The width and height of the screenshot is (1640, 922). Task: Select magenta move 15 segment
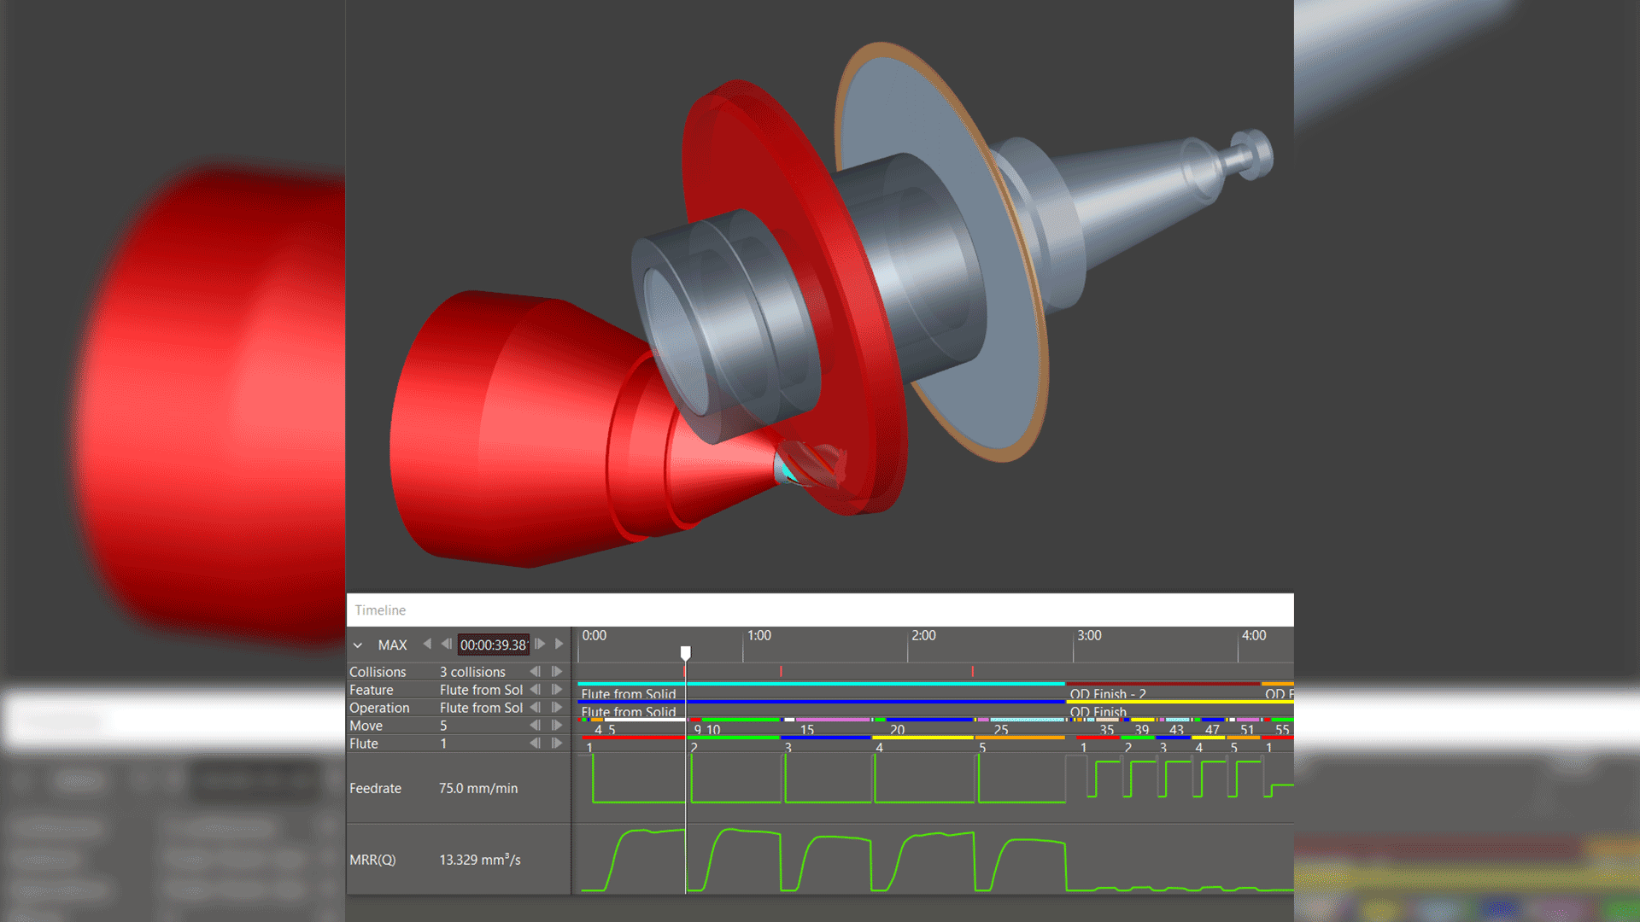point(833,720)
